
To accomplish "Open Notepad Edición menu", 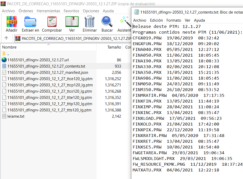I will coord(156,20).
